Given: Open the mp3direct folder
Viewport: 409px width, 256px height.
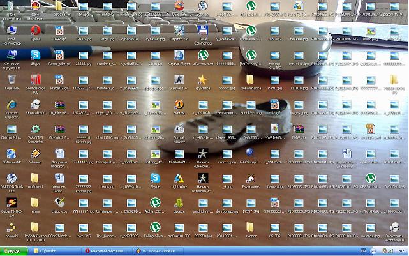Looking at the screenshot, I should click(x=36, y=178).
